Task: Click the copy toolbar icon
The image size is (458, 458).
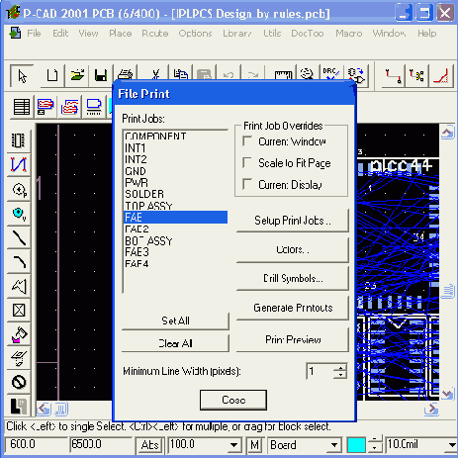Action: point(181,73)
